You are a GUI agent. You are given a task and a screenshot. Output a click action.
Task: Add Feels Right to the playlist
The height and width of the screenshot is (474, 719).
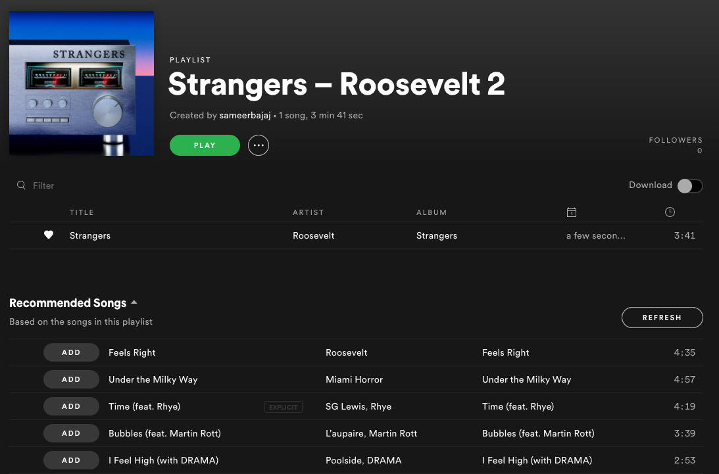coord(71,352)
